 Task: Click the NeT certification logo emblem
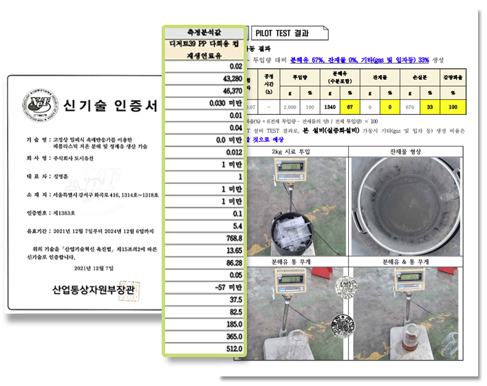41,105
